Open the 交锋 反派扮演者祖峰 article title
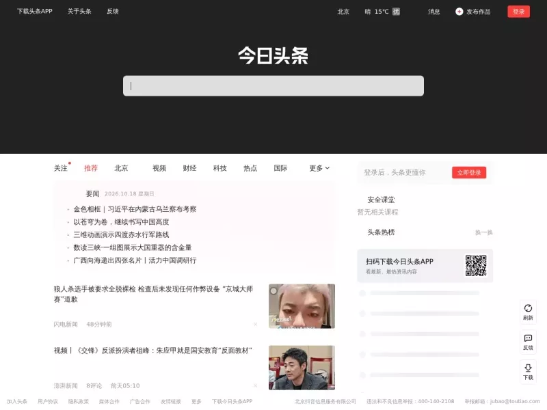The height and width of the screenshot is (410, 547). tap(152, 351)
